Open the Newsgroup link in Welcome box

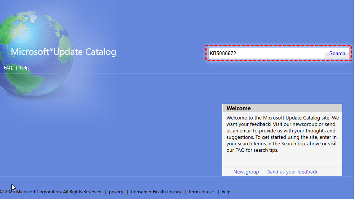246,172
